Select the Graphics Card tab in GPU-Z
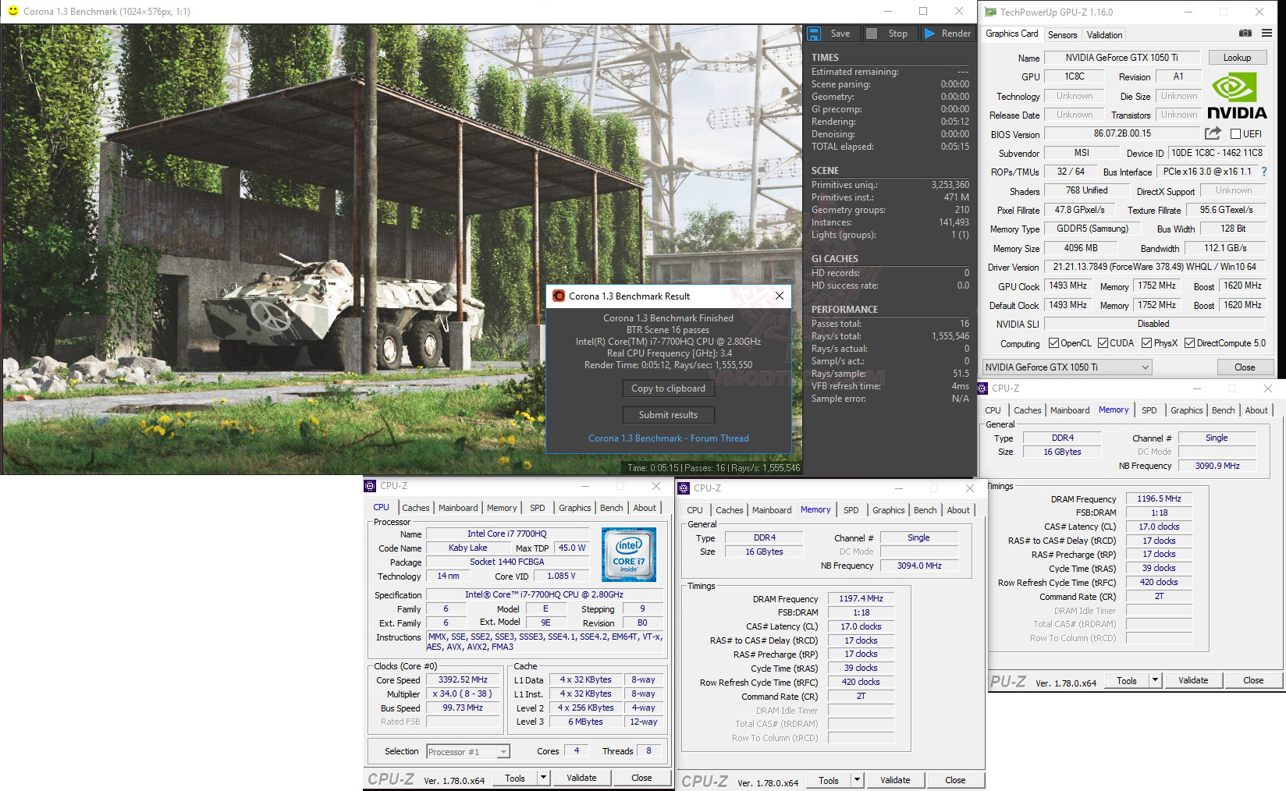1286x791 pixels. pyautogui.click(x=1011, y=34)
